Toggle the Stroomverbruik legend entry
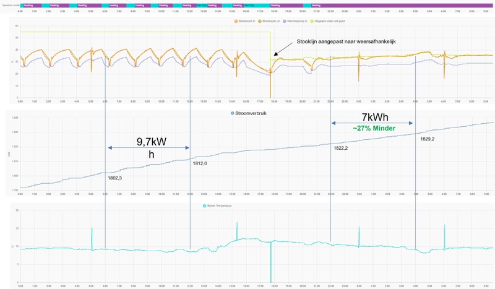495x289 pixels. pos(249,113)
